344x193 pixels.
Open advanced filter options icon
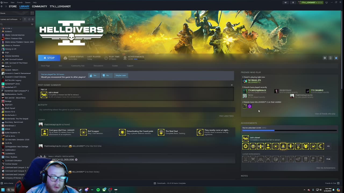[32, 24]
